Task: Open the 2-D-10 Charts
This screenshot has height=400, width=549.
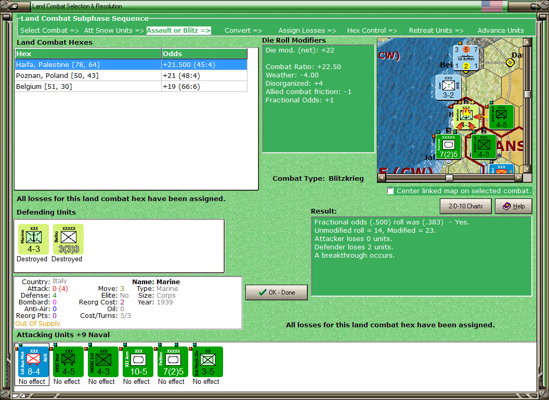Action: [x=466, y=206]
